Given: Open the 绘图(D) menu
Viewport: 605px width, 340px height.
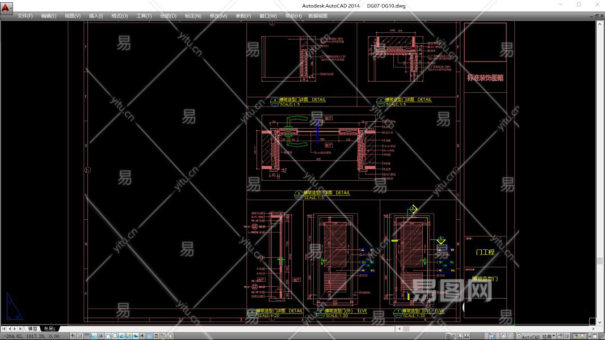Looking at the screenshot, I should coord(168,16).
